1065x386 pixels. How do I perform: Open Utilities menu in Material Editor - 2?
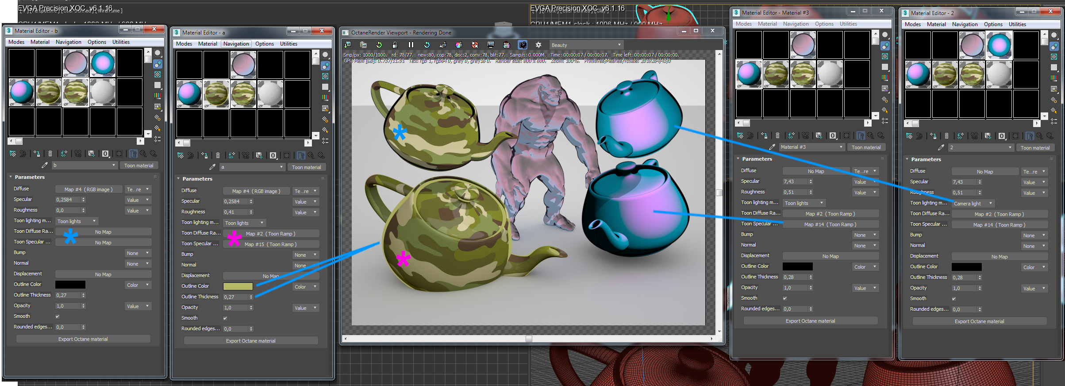tap(1017, 24)
